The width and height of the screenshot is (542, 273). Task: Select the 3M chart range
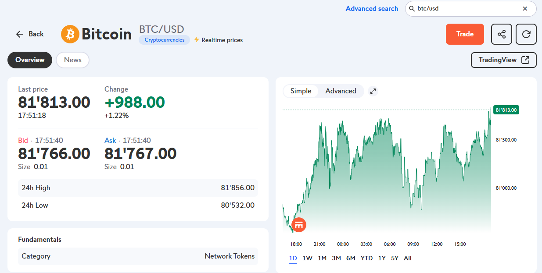[x=336, y=258]
